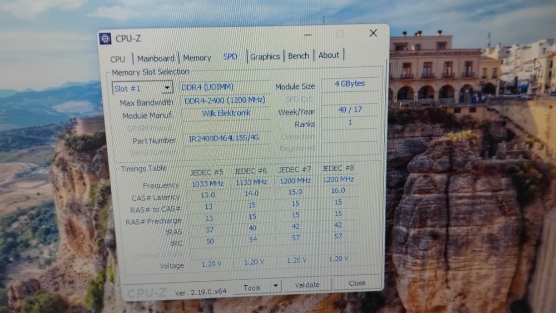Minimize the CPU-Z window
The height and width of the screenshot is (313, 556).
tap(308, 34)
